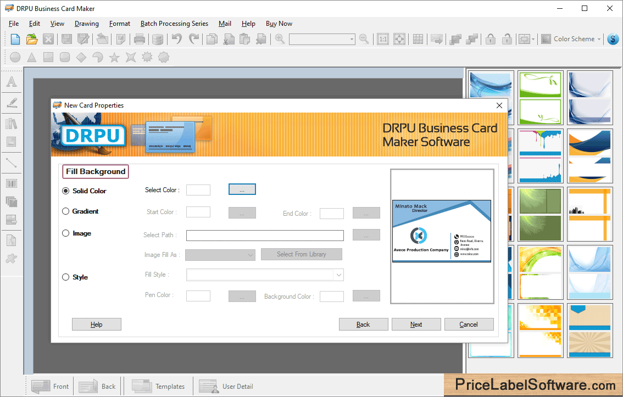Click the Zoom out magnifier icon
The width and height of the screenshot is (623, 397).
[x=364, y=39]
